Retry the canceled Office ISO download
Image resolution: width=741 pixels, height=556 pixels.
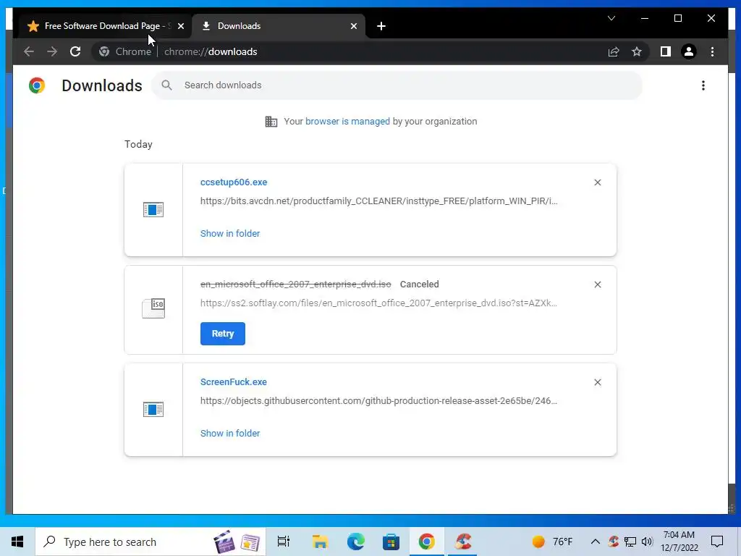click(223, 334)
